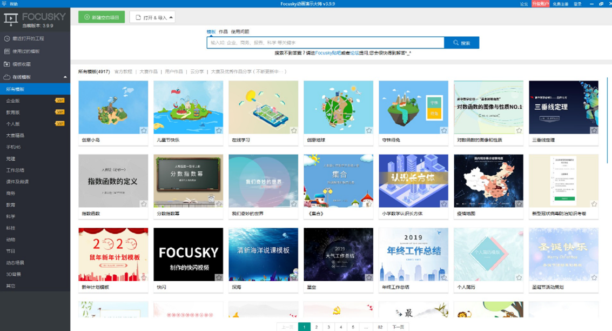
Task: Favorite the 创意小岛 template star
Action: [x=143, y=130]
